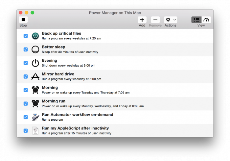
Task: Disable the Better sleep event checkbox
Action: 26,50
